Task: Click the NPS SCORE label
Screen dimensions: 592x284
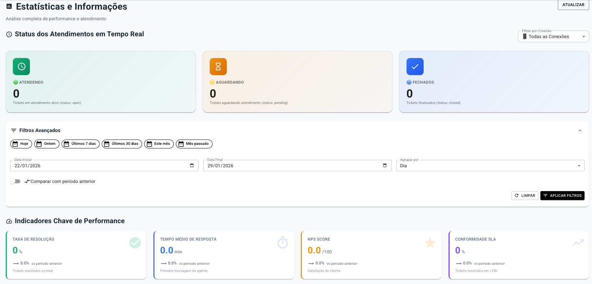Action: (319, 240)
